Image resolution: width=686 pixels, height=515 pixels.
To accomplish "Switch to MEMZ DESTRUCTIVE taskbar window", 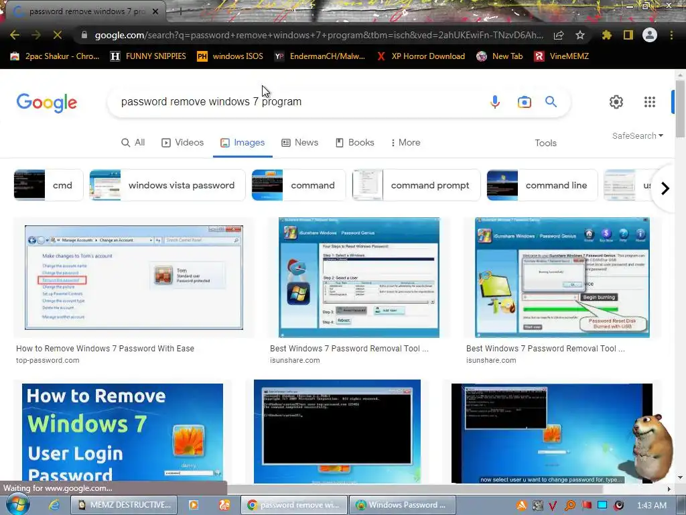I will tap(124, 505).
